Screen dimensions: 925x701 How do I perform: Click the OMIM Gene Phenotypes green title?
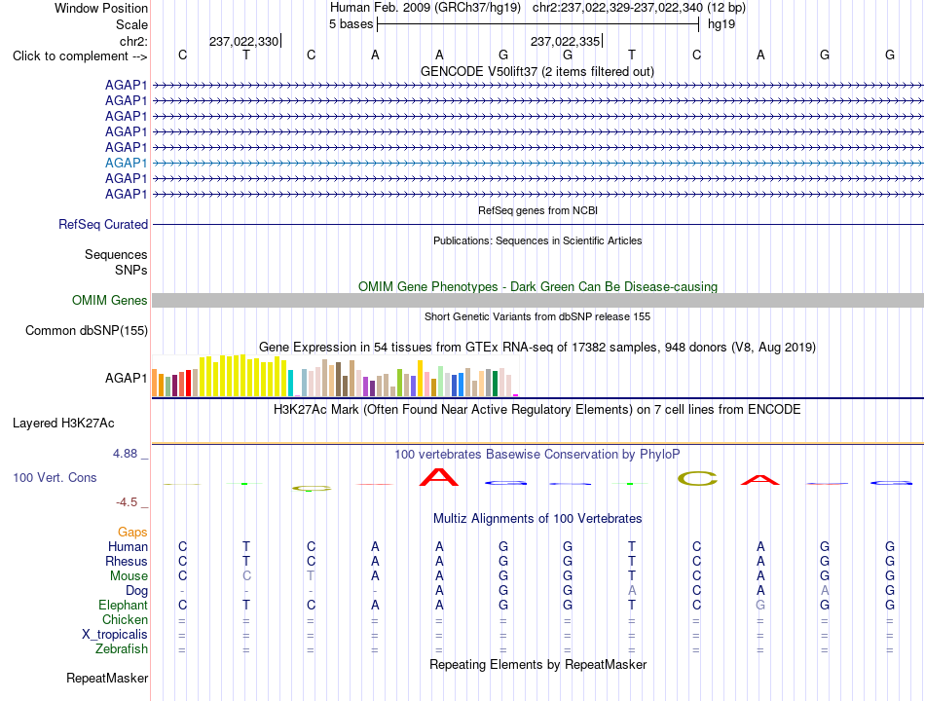click(537, 287)
